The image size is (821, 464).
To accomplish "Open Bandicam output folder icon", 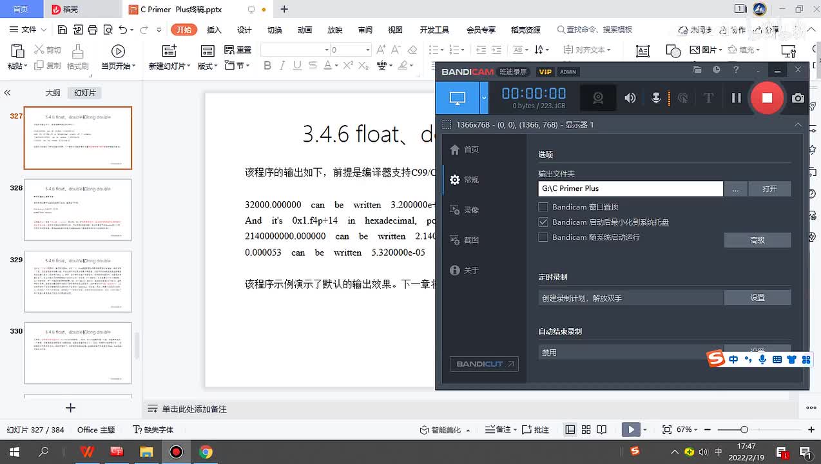I will pyautogui.click(x=697, y=70).
